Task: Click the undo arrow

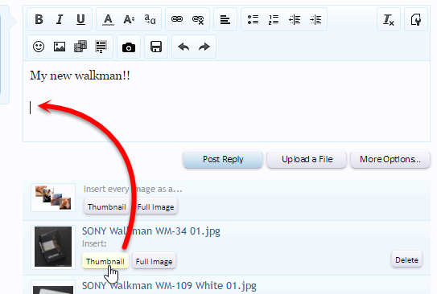Action: (183, 47)
